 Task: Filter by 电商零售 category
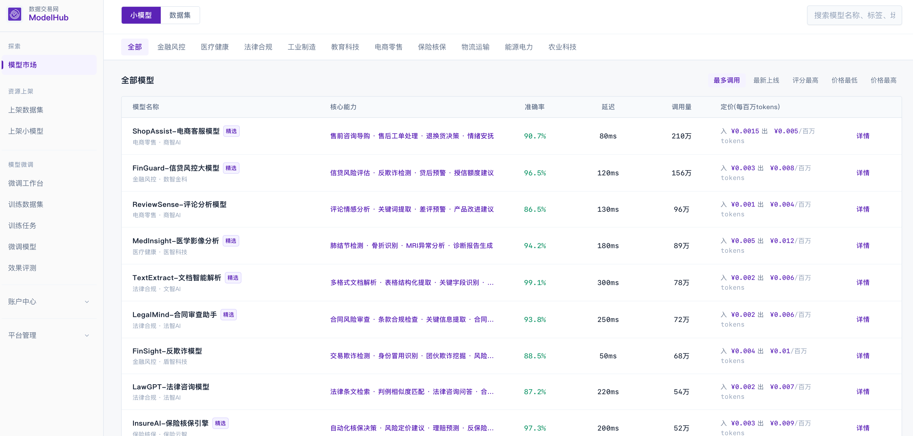(388, 47)
